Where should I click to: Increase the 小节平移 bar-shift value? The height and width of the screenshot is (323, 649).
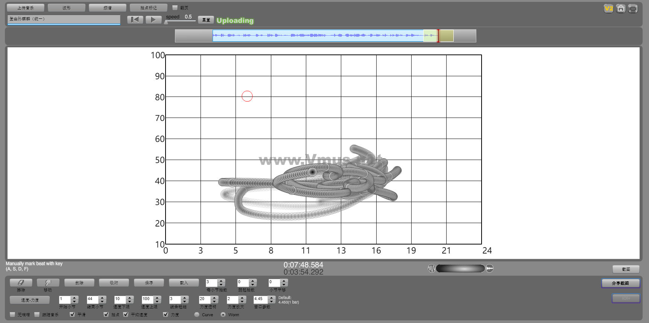coord(284,281)
